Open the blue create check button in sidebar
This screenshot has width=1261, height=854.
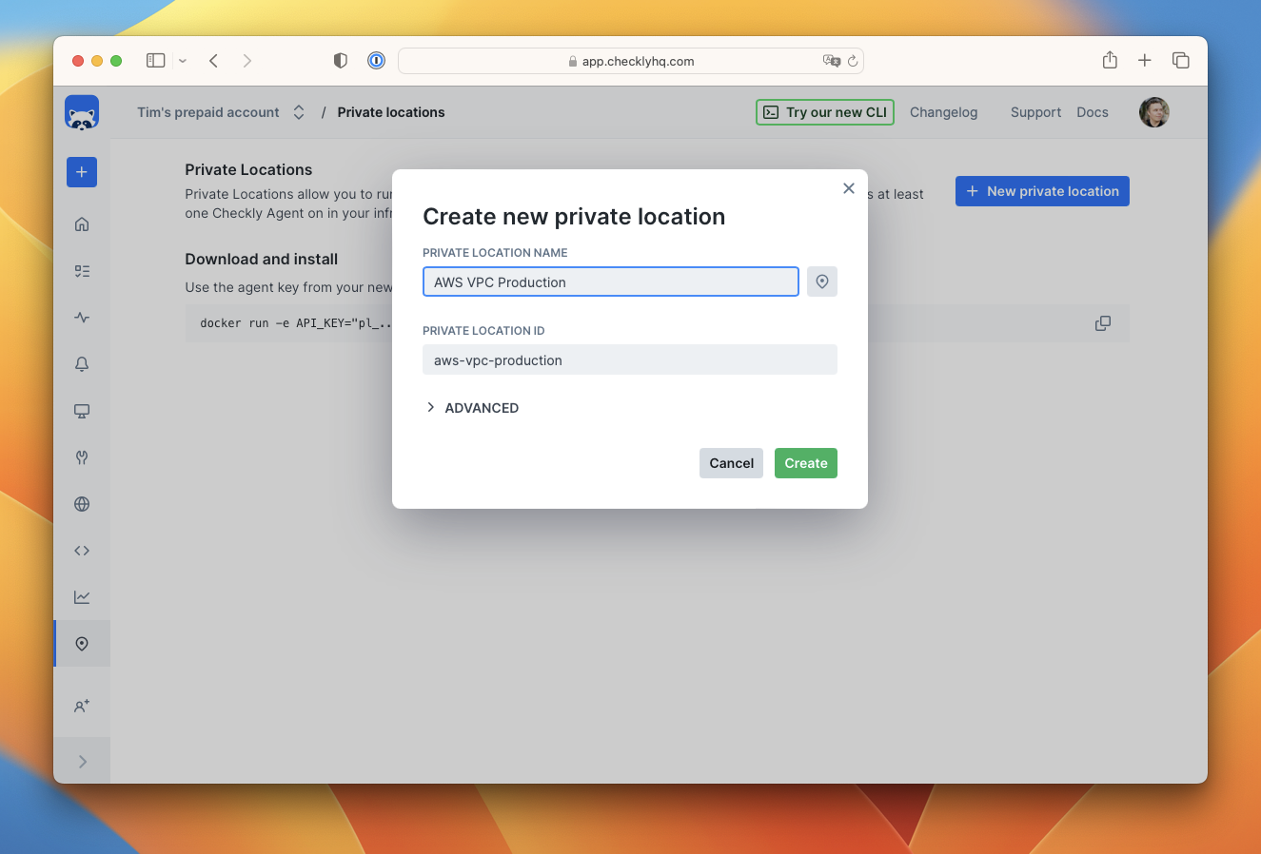(81, 172)
